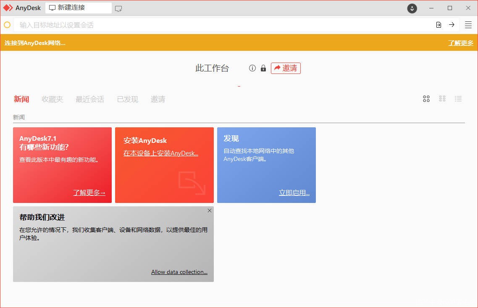Click the connect arrow icon
Image resolution: width=478 pixels, height=308 pixels.
(452, 25)
